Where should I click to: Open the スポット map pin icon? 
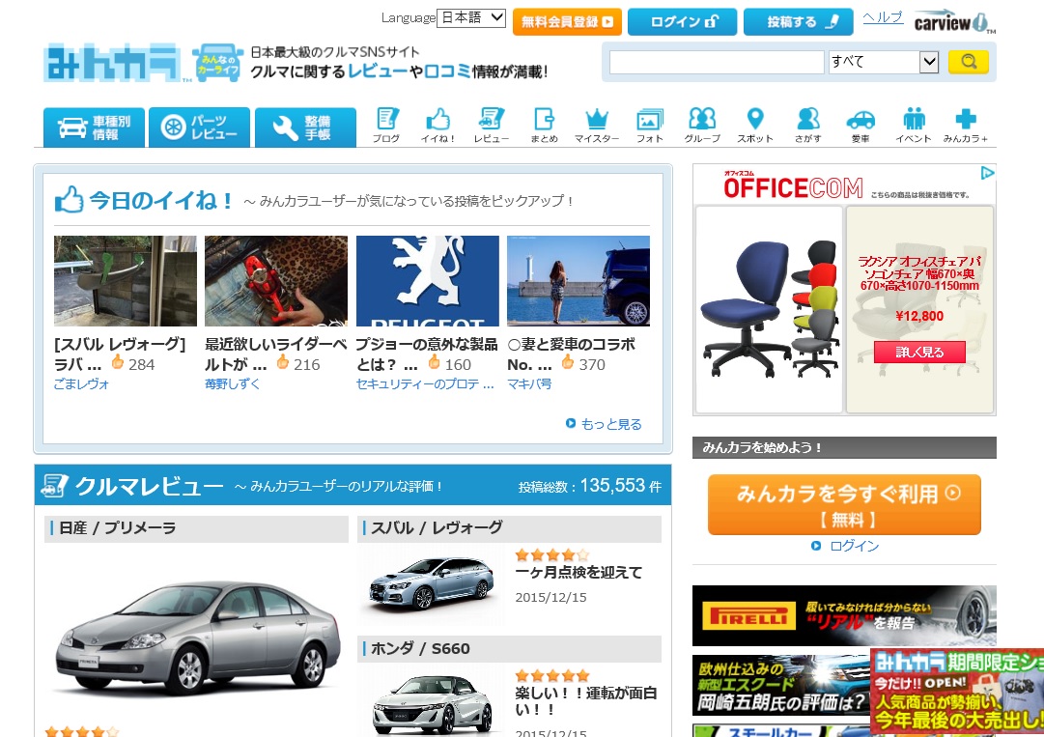point(755,125)
